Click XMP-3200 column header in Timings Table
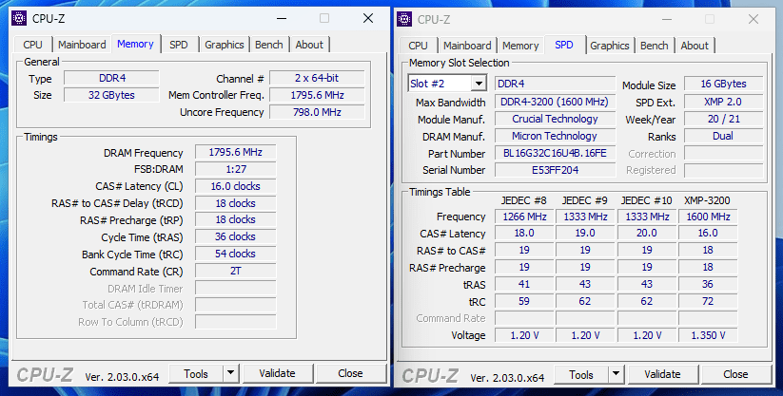 click(707, 200)
